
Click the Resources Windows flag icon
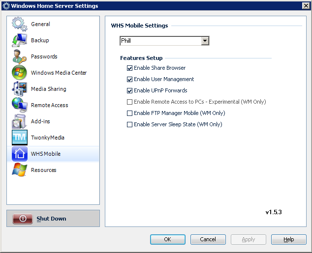tap(19, 170)
